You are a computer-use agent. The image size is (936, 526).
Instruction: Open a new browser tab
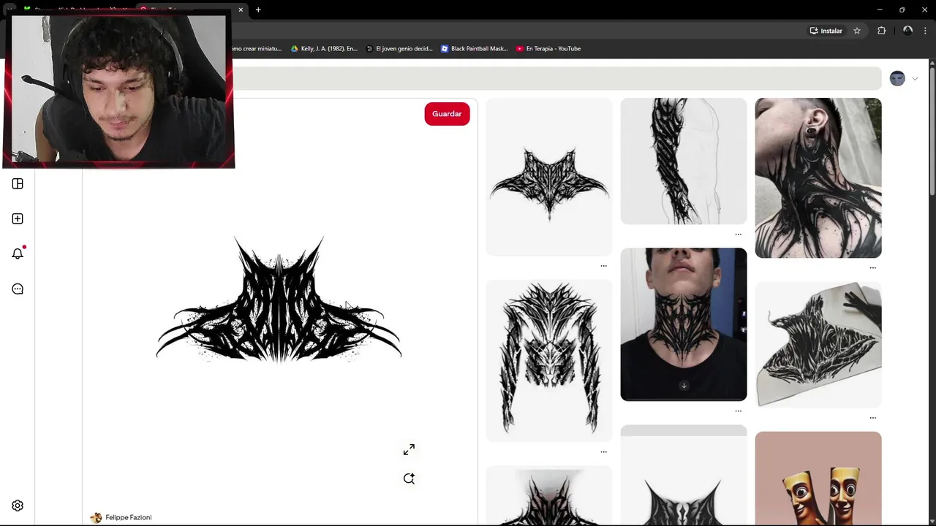point(258,10)
